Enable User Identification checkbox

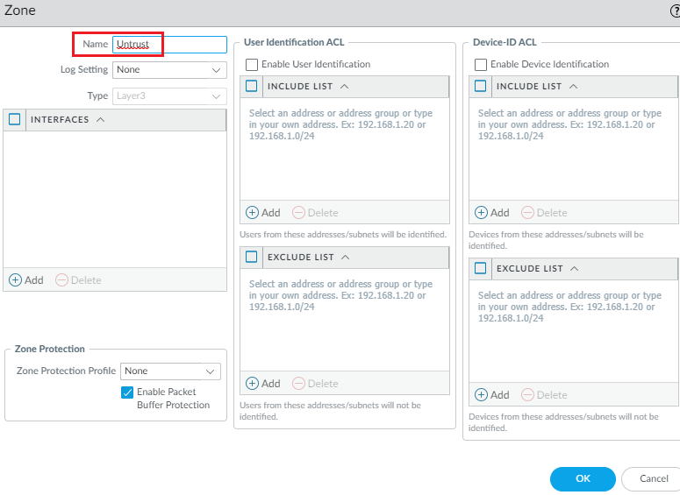[x=253, y=65]
